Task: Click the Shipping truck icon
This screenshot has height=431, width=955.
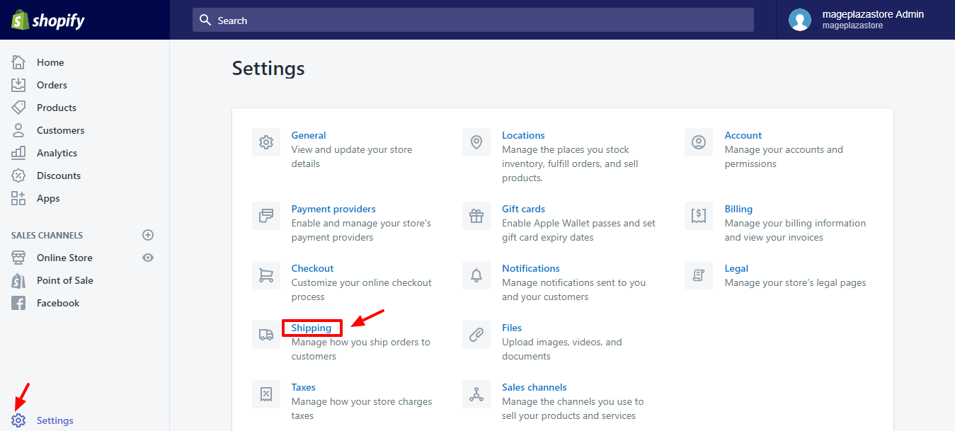Action: point(266,335)
